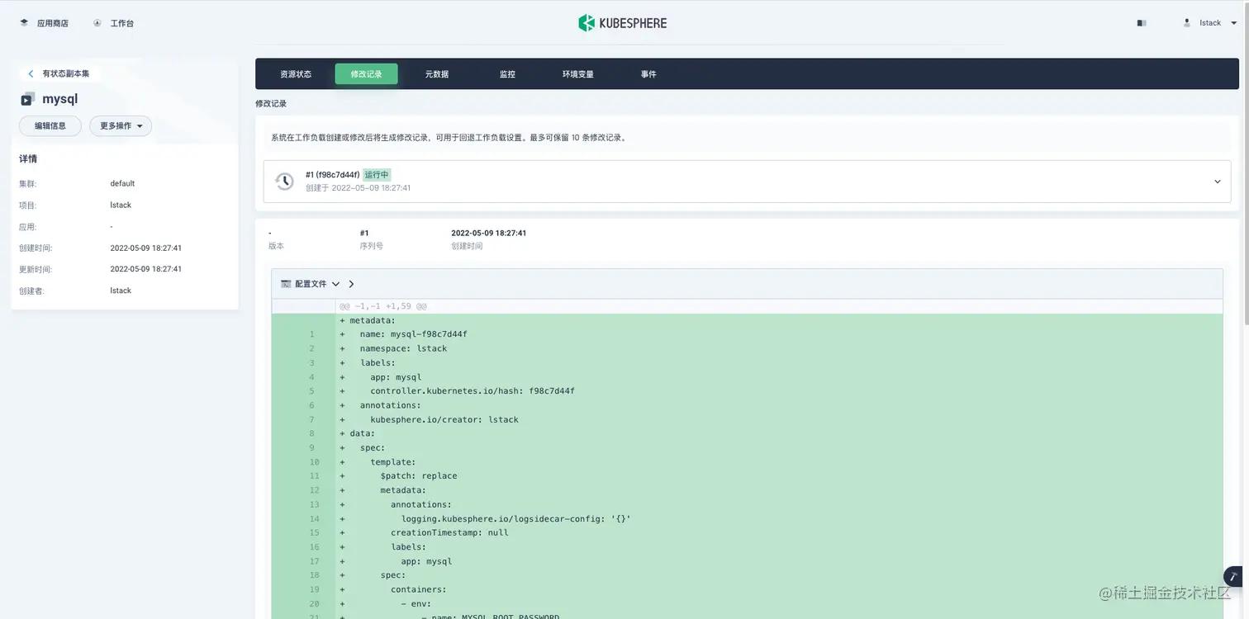Click the 工作台 label
1249x619 pixels.
[x=122, y=23]
